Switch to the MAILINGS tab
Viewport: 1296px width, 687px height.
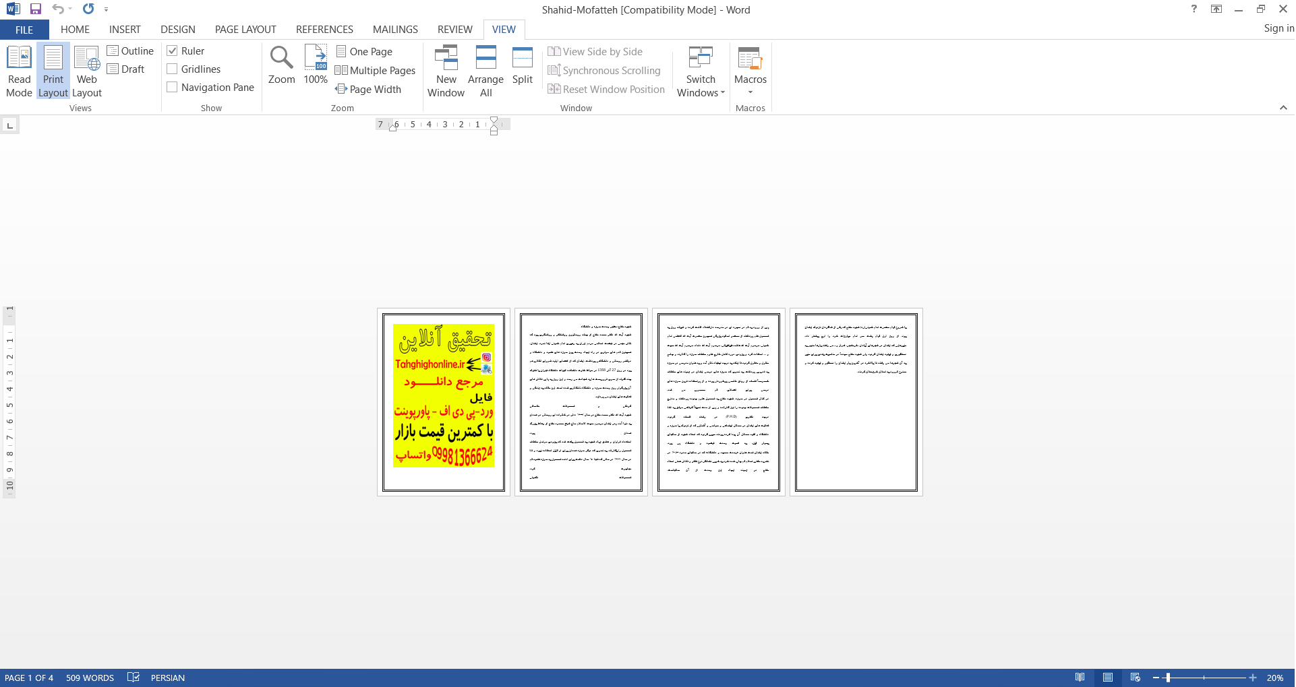pos(395,30)
